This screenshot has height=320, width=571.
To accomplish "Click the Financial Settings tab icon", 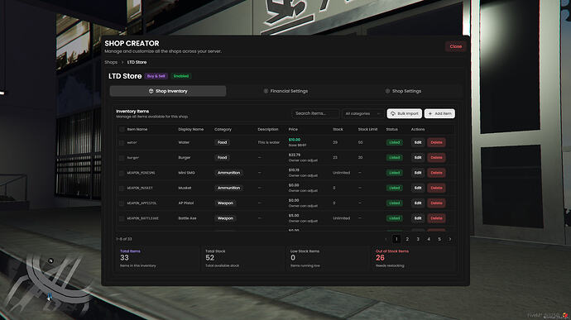I will pos(266,91).
